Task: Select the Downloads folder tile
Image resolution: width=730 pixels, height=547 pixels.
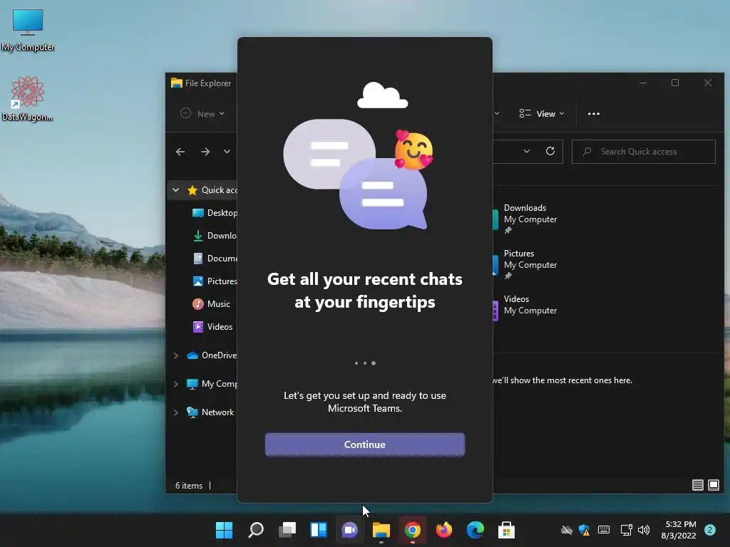Action: [525, 219]
